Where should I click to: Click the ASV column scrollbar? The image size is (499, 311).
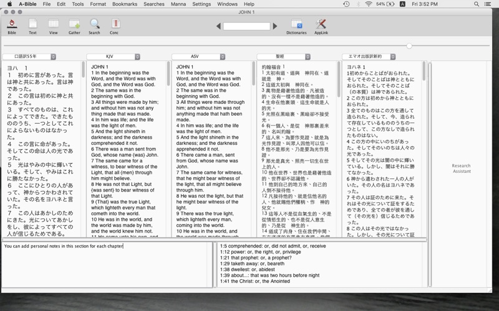tap(254, 73)
